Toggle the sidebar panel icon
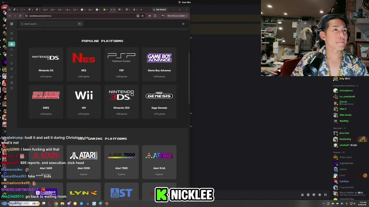Viewport: 369px width, 207px height. (x=12, y=24)
